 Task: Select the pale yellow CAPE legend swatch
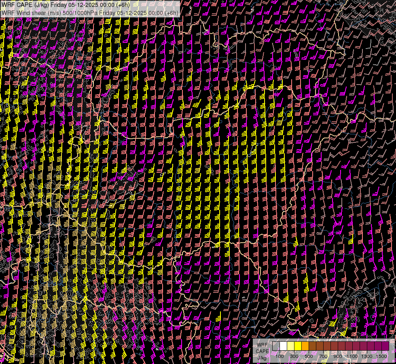coord(290,346)
